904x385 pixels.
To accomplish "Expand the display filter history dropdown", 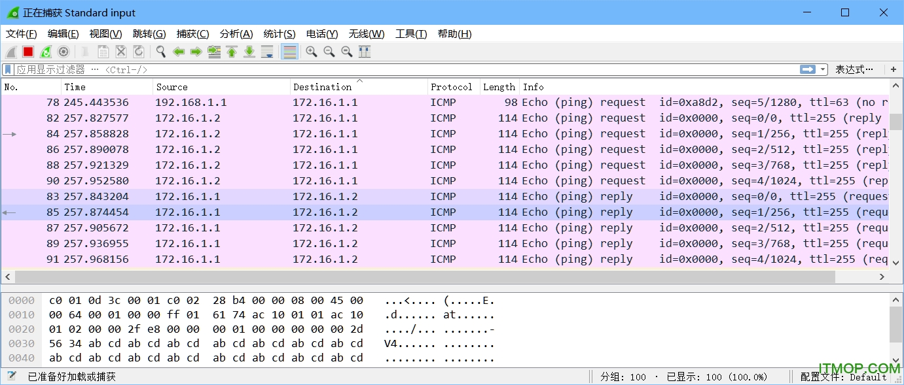I will (823, 69).
